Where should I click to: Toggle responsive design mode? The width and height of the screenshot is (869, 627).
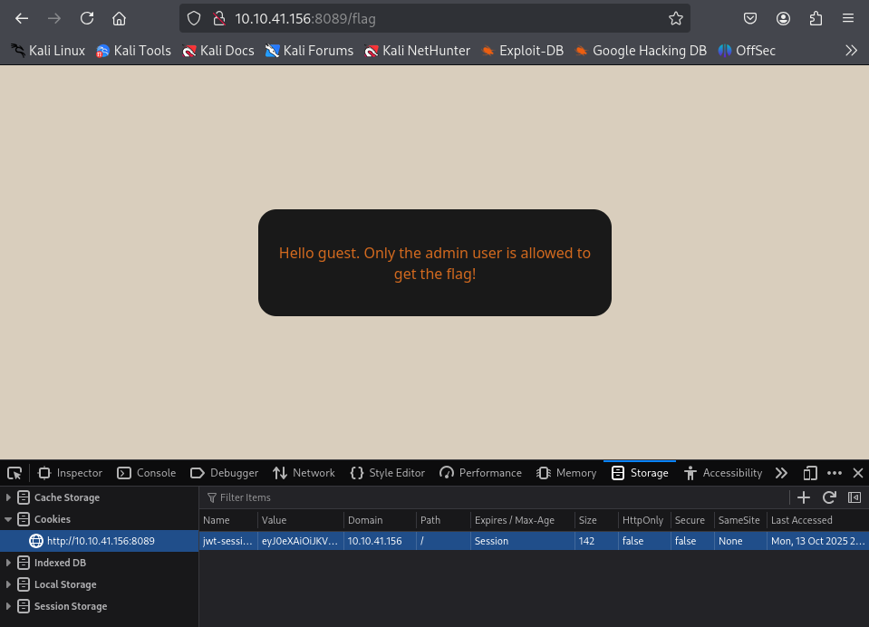[x=810, y=473]
